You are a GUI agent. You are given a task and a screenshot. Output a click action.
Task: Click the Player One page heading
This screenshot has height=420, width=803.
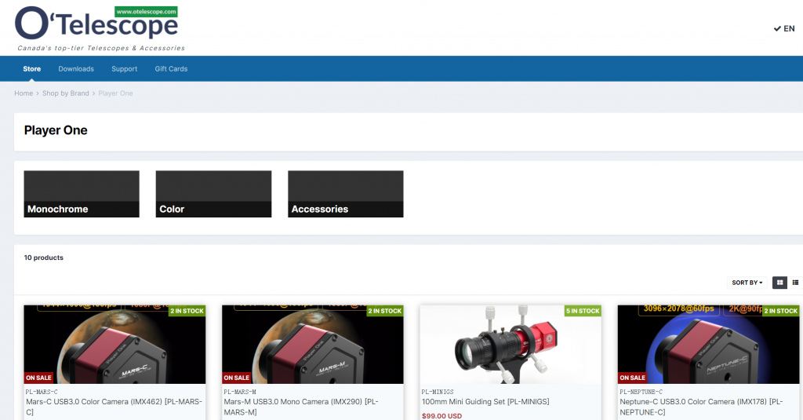(x=56, y=130)
